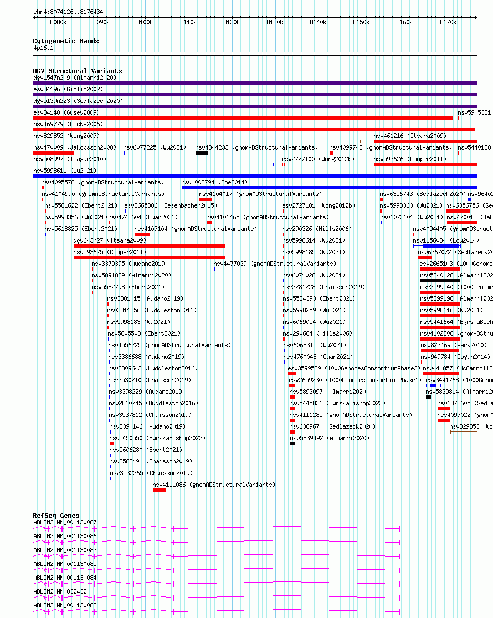Image resolution: width=493 pixels, height=618 pixels.
Task: Select the chr4:8074126..8176434 coordinate label
Action: click(68, 12)
